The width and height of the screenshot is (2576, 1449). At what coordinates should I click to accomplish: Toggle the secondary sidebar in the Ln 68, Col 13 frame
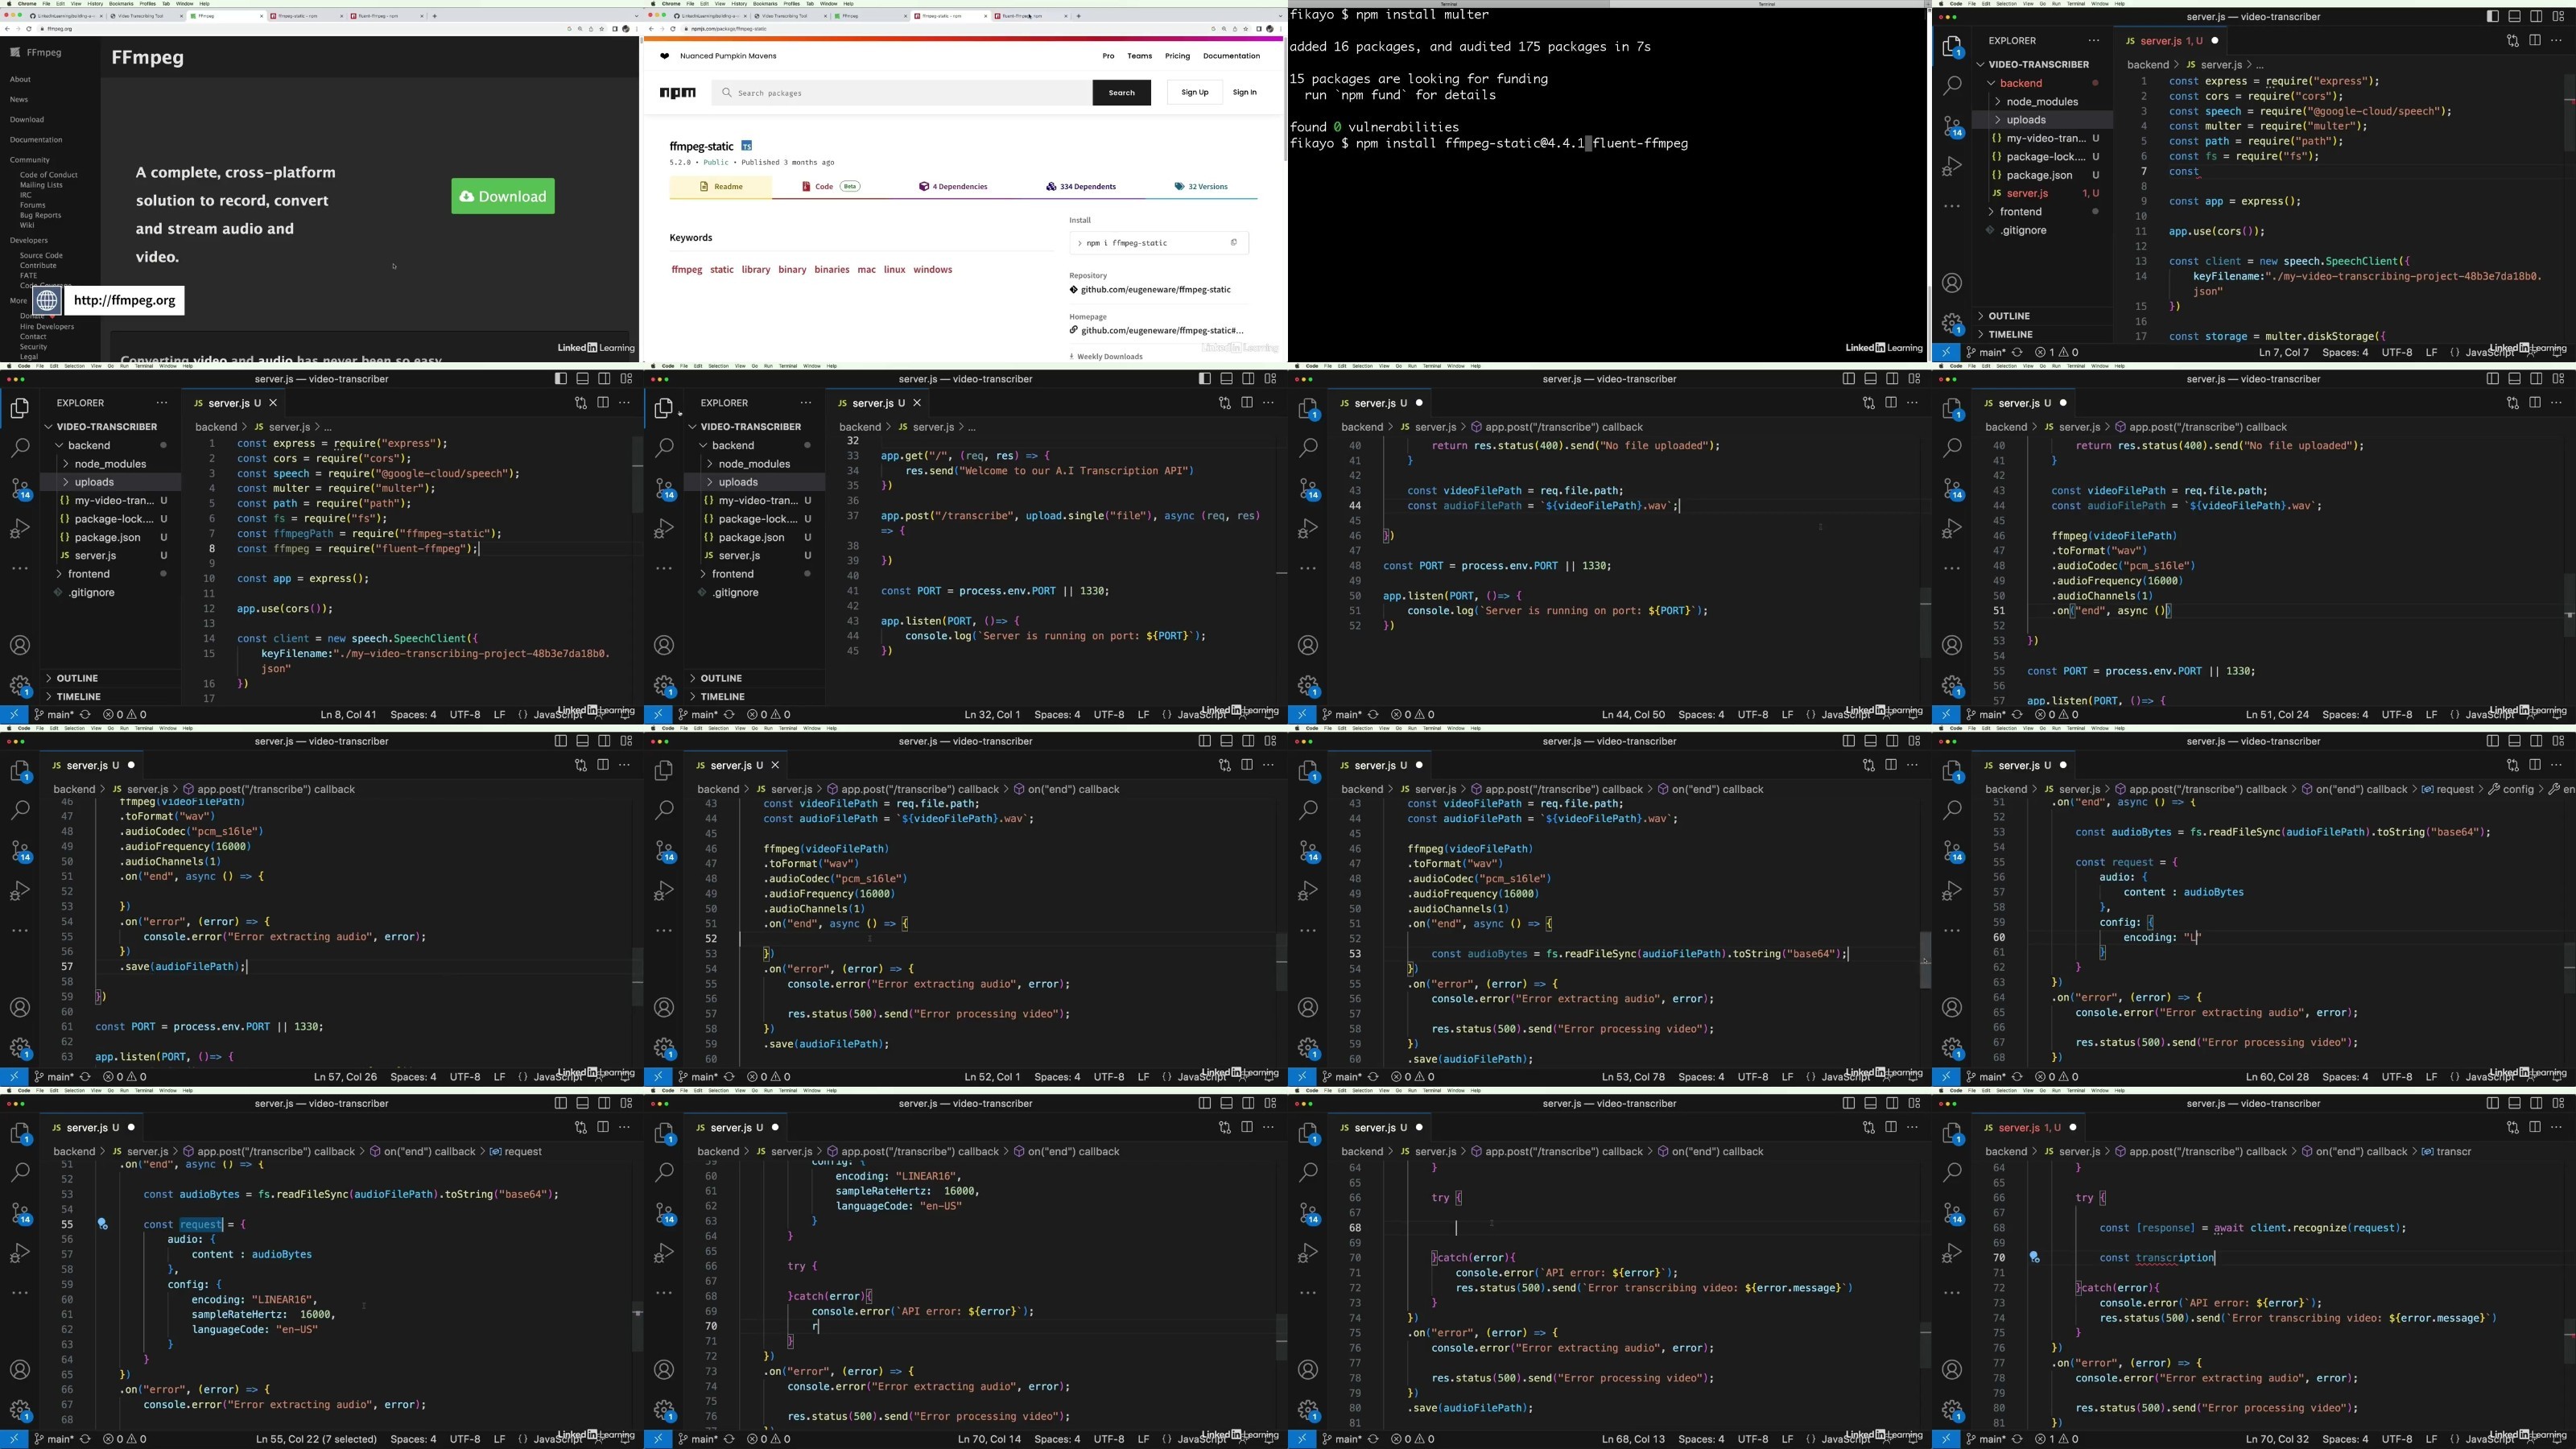[x=1892, y=1104]
